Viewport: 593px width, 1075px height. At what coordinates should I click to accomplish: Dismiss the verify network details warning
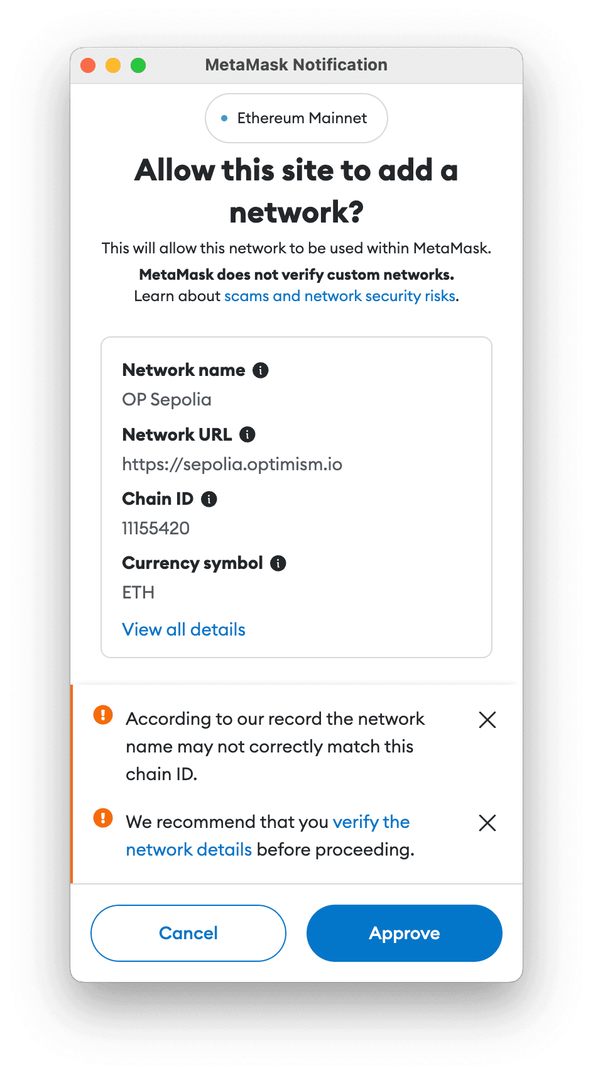click(x=487, y=823)
